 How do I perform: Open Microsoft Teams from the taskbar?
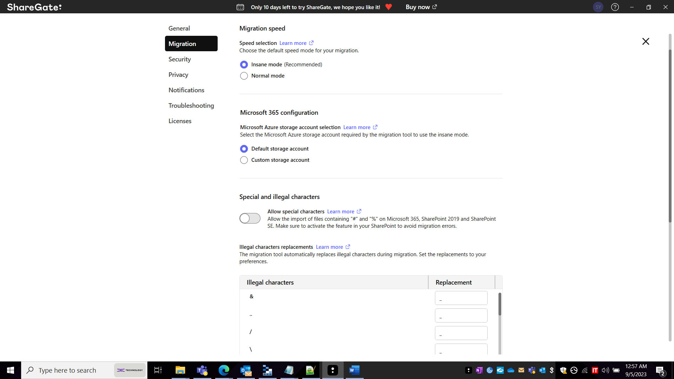pos(202,370)
